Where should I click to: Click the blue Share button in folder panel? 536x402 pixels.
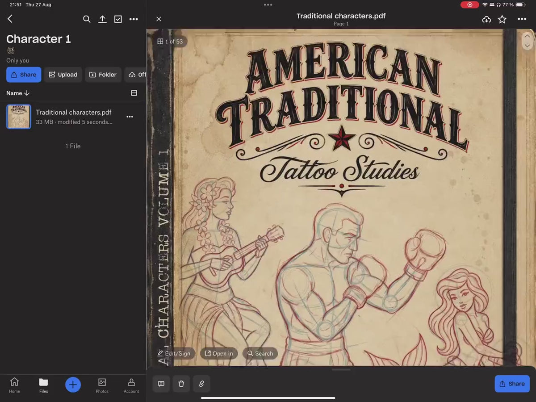tap(24, 75)
